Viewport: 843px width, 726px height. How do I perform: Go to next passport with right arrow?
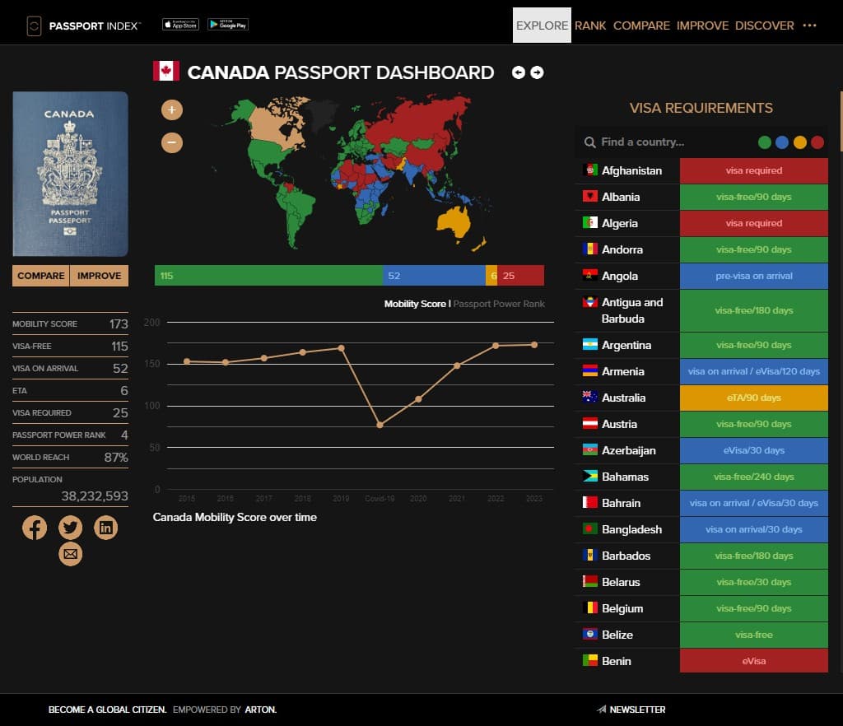(x=537, y=72)
